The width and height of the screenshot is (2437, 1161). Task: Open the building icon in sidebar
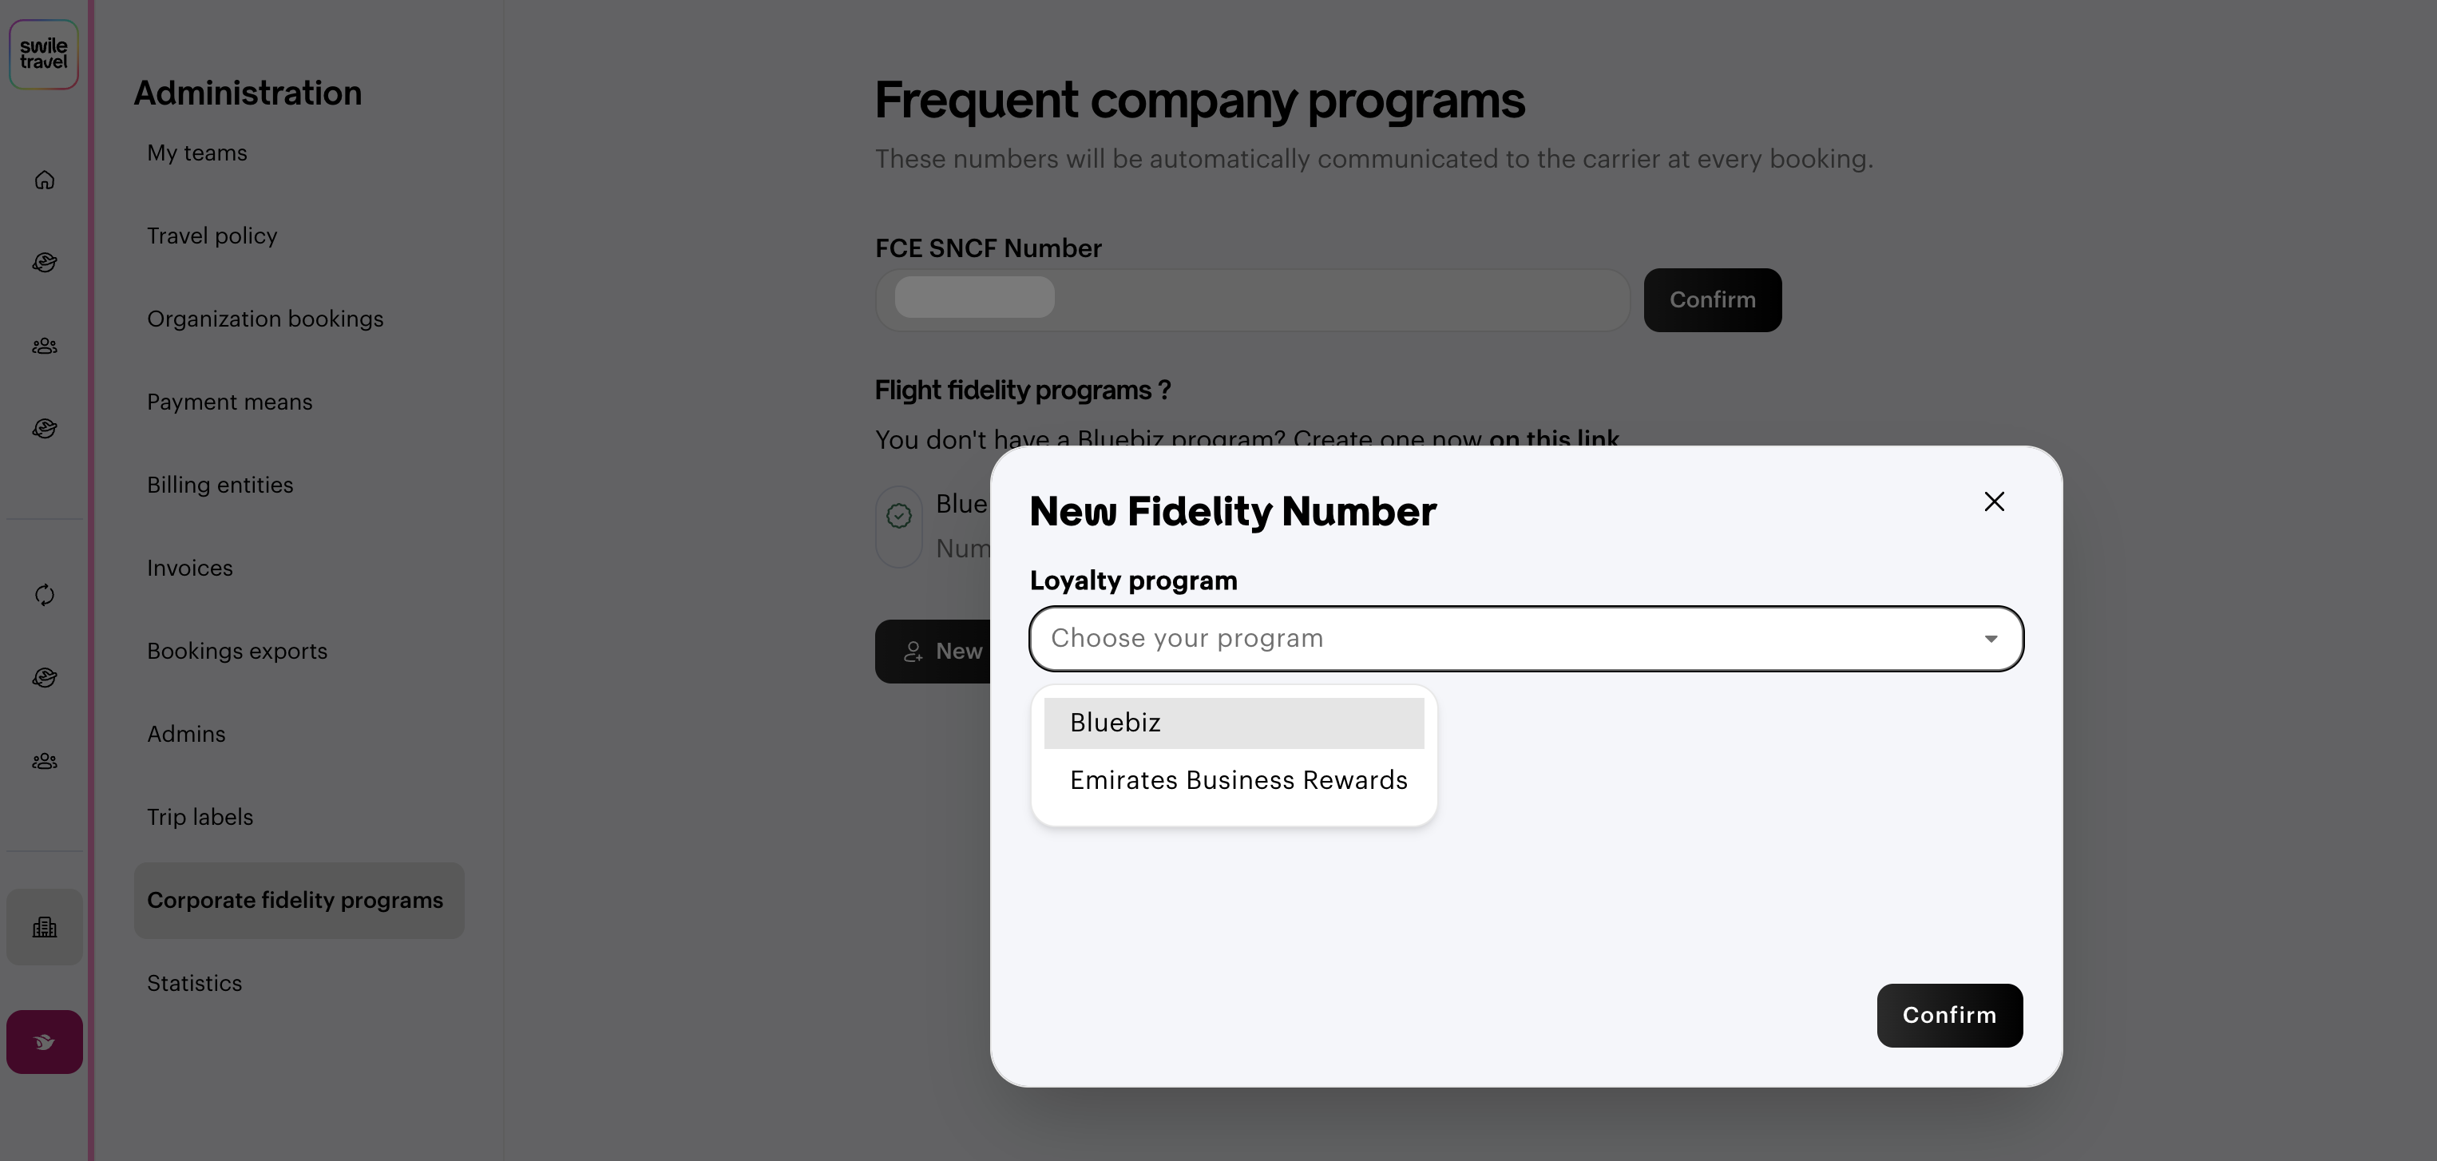pyautogui.click(x=45, y=927)
